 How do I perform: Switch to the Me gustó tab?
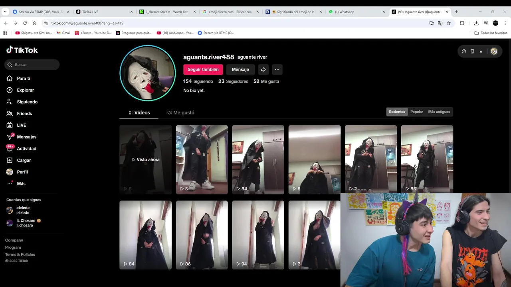[181, 113]
